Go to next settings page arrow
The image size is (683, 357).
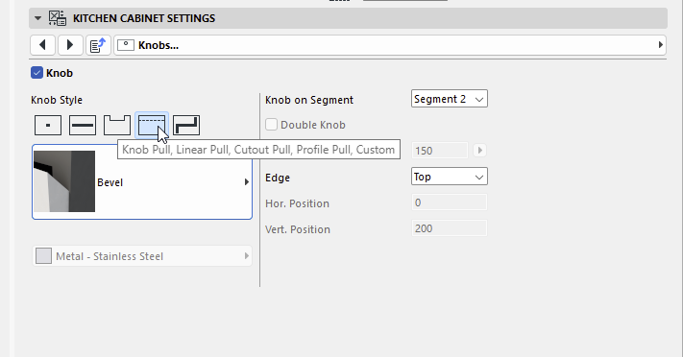(x=70, y=45)
